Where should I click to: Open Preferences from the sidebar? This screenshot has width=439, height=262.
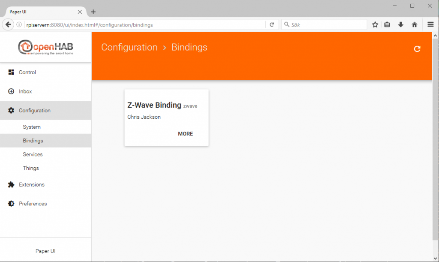pos(45,204)
